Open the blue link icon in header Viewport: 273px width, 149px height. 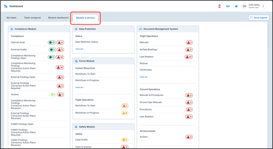(x=228, y=6)
